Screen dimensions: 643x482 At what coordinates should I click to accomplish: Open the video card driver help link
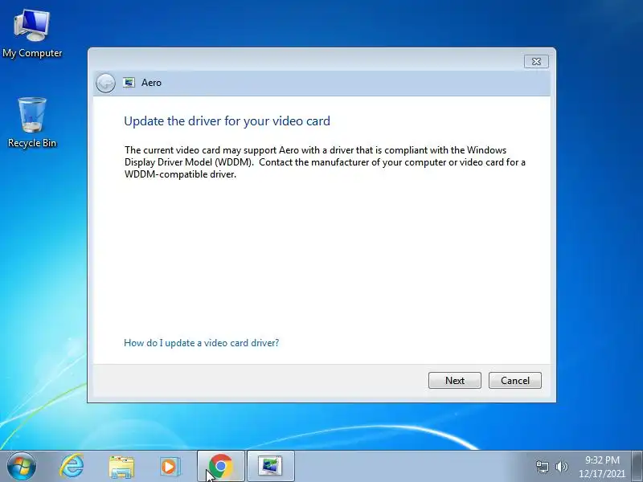[x=202, y=343]
